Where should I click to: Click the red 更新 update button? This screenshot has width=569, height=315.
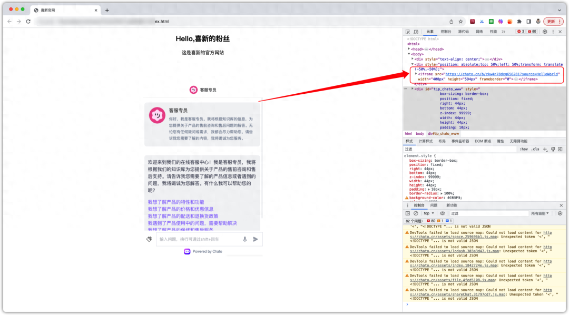click(553, 22)
